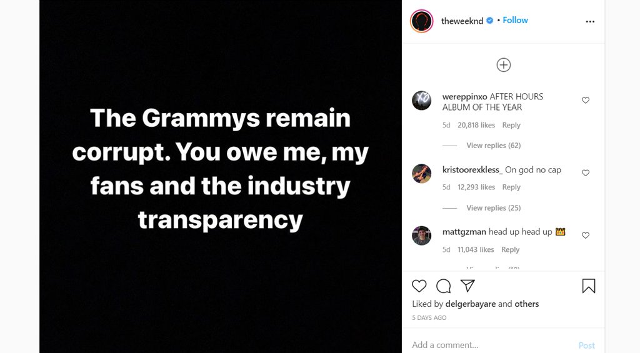Viewport: 640px width, 353px height.
Task: Share post via paper plane icon
Action: pos(467,286)
